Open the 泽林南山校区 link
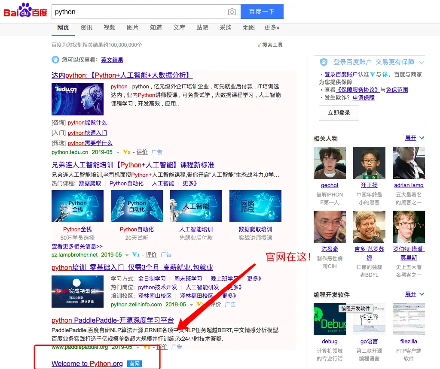 (155, 296)
